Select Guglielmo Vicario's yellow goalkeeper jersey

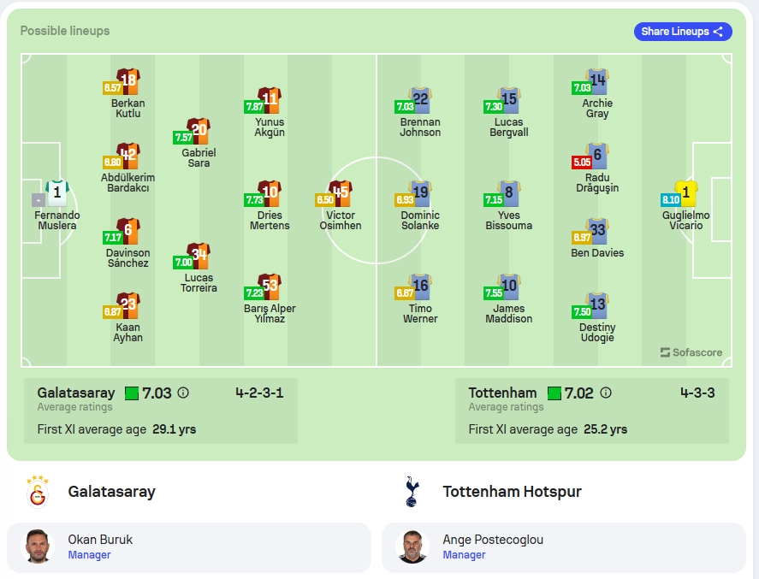point(686,193)
